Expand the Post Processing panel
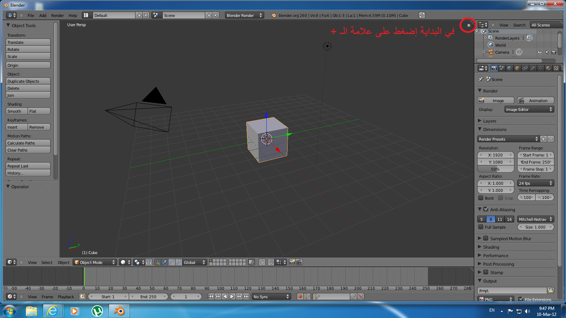The height and width of the screenshot is (318, 566). [x=480, y=264]
